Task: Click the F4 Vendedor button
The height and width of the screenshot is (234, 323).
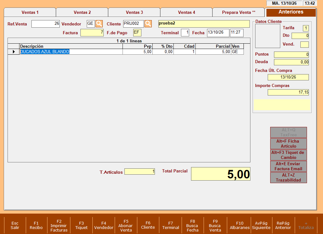Action: click(104, 225)
